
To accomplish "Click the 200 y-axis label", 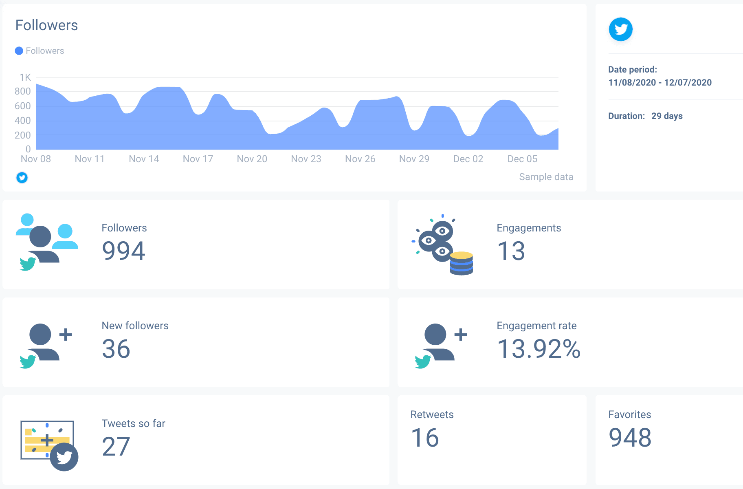I will 23,135.
